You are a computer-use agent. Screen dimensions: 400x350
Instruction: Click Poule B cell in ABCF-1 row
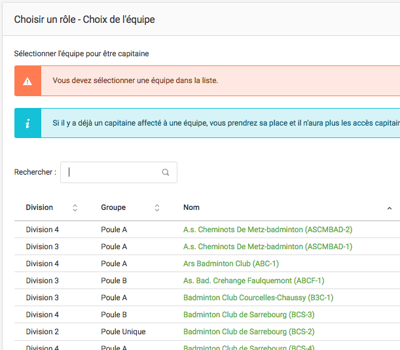114,281
